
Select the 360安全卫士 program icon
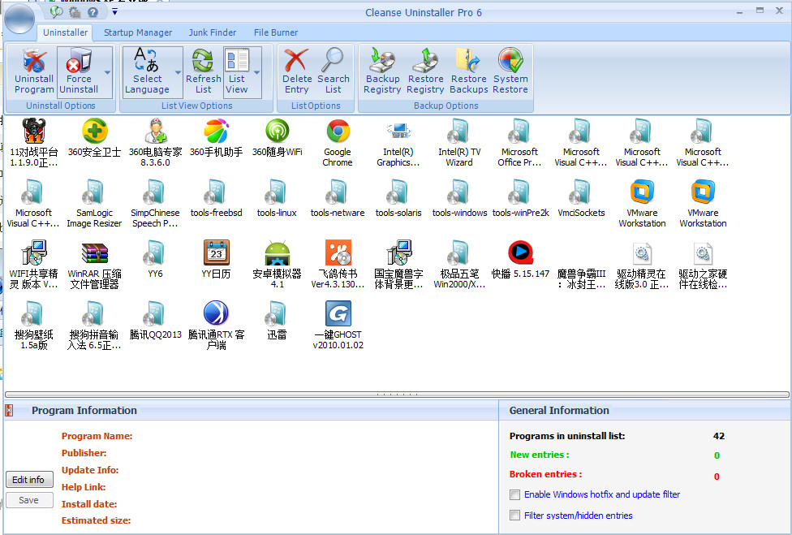pos(94,131)
